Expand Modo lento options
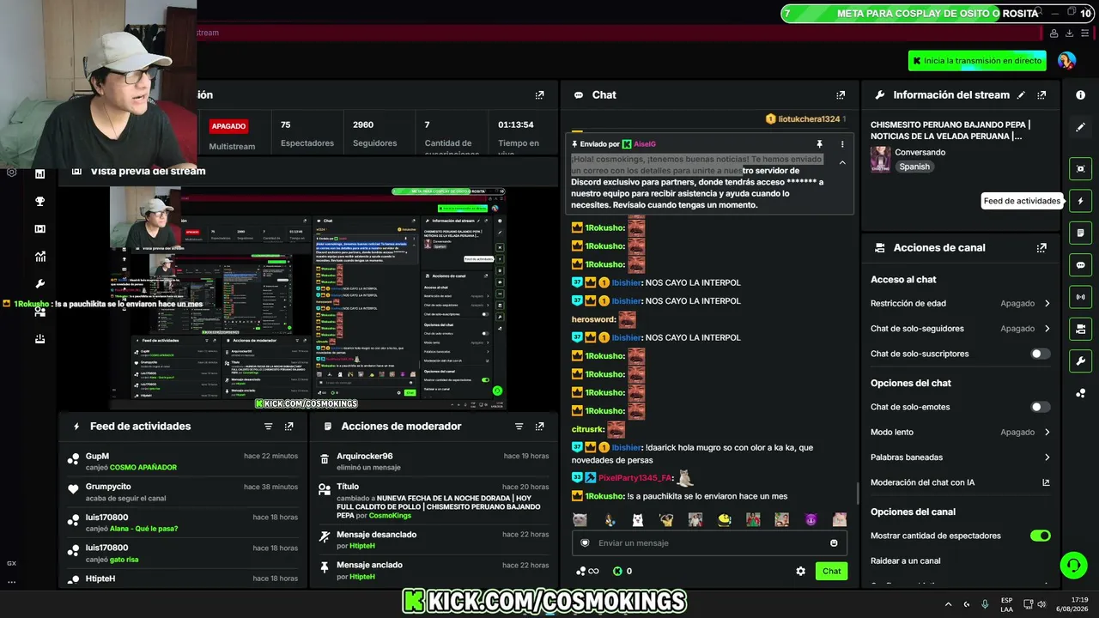The image size is (1099, 618). [961, 433]
